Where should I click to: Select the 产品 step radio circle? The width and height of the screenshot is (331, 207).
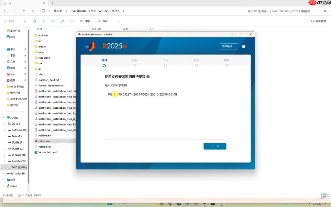[165, 66]
